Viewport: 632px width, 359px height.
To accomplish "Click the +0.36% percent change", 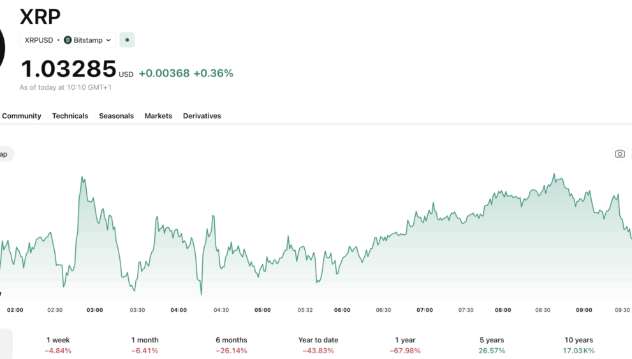I will tap(213, 73).
